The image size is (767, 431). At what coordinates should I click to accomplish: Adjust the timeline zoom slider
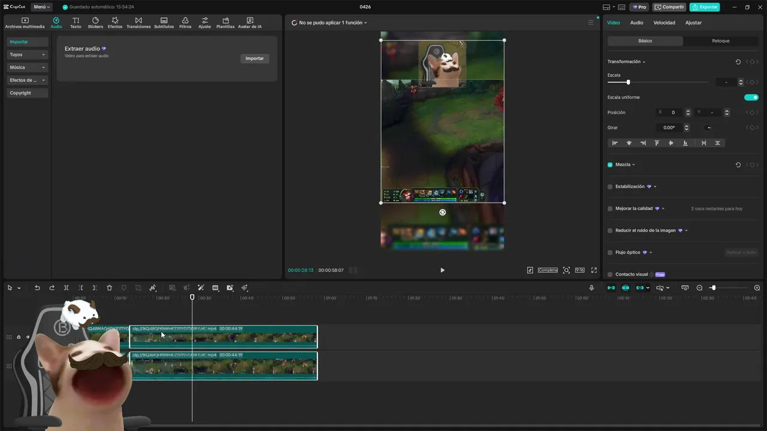(713, 288)
